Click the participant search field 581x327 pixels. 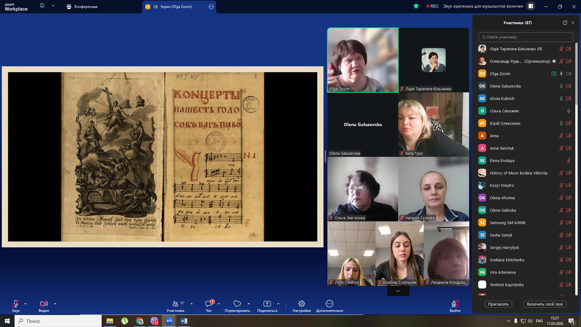click(526, 37)
